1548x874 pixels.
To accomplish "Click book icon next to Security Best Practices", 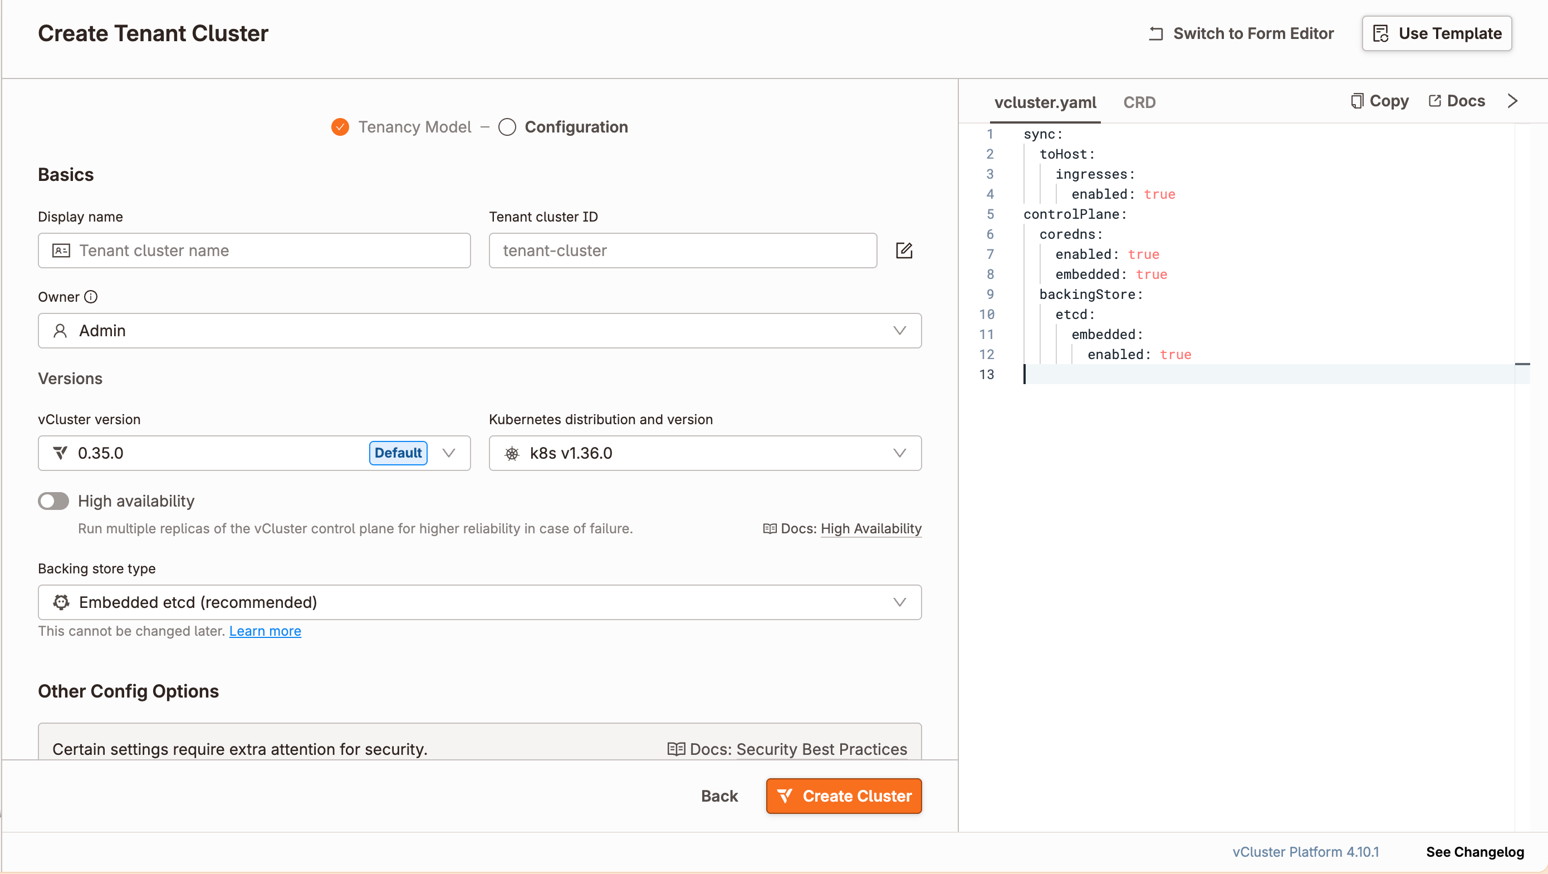I will [x=676, y=749].
